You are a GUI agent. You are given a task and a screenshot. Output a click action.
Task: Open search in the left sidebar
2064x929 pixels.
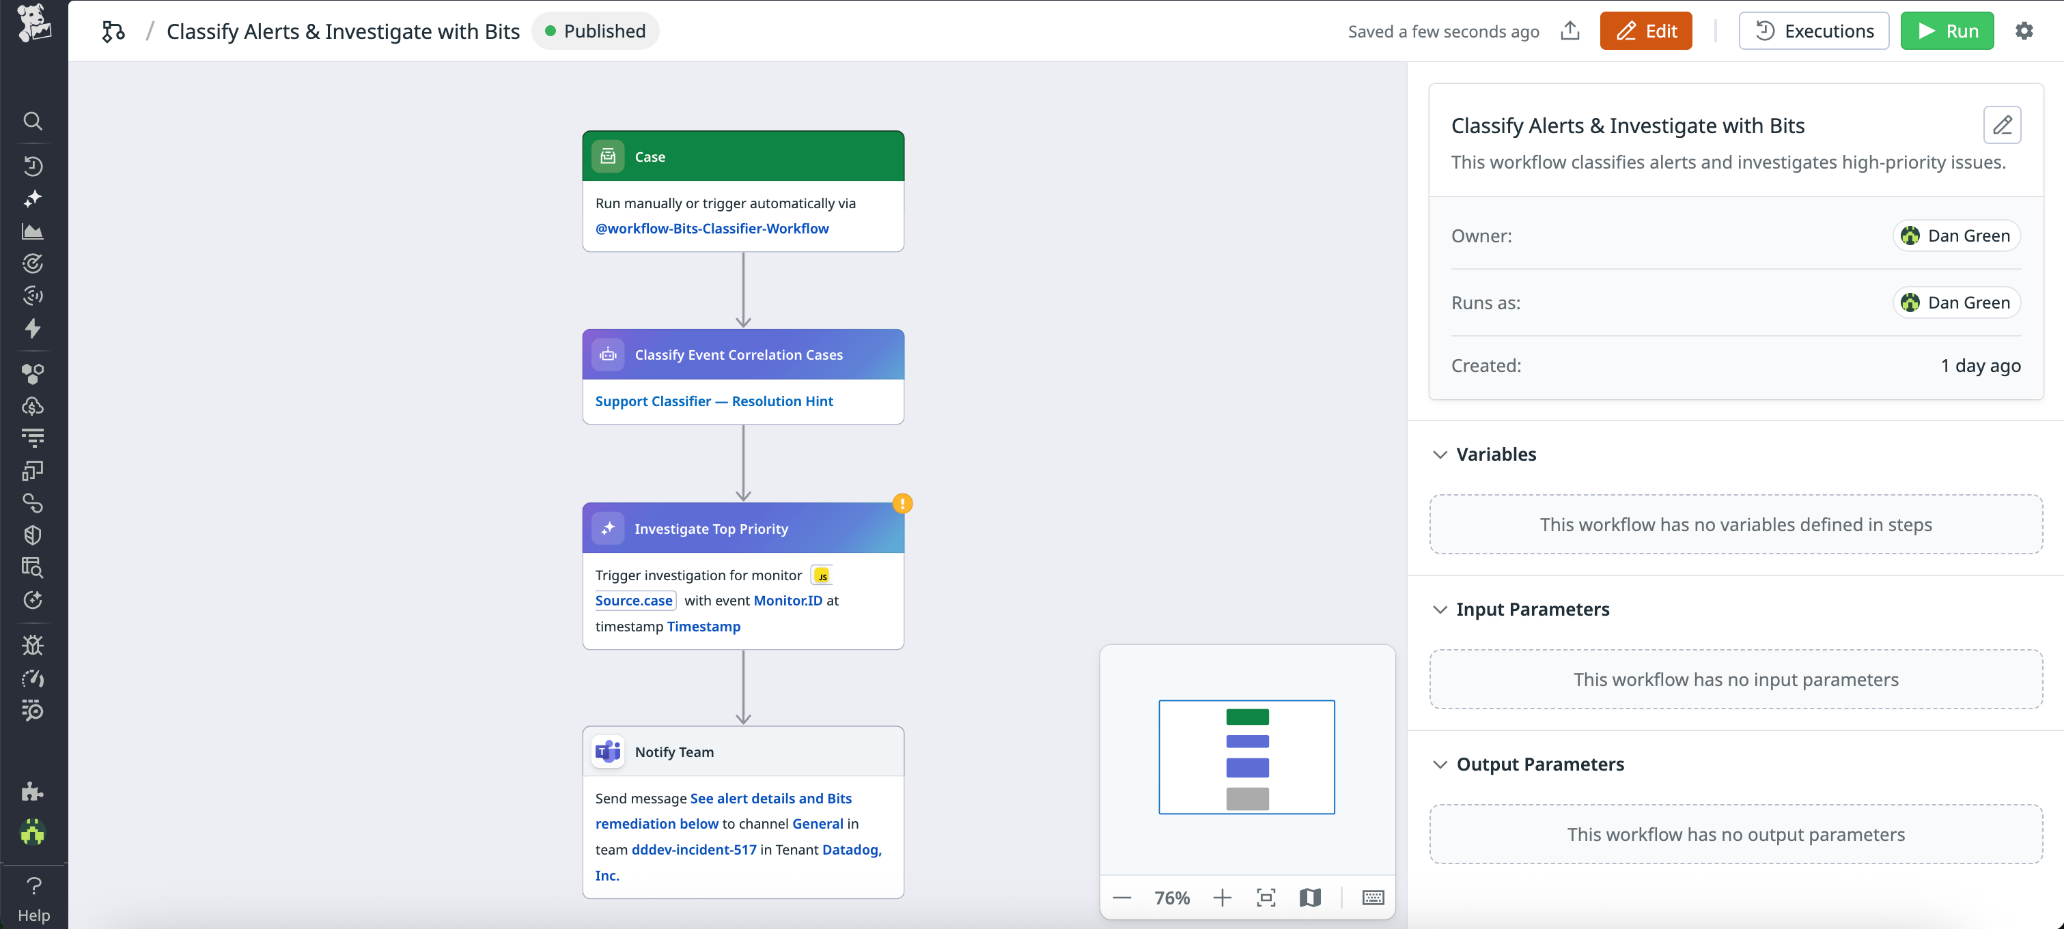click(x=33, y=121)
